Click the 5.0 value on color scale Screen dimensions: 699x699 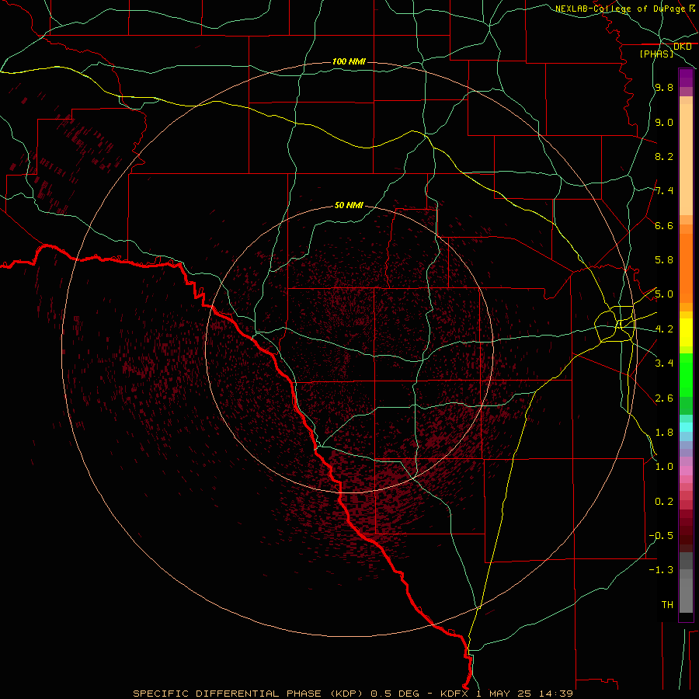click(x=664, y=294)
